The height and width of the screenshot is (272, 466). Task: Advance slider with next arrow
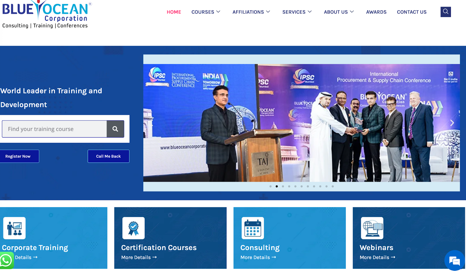point(452,123)
